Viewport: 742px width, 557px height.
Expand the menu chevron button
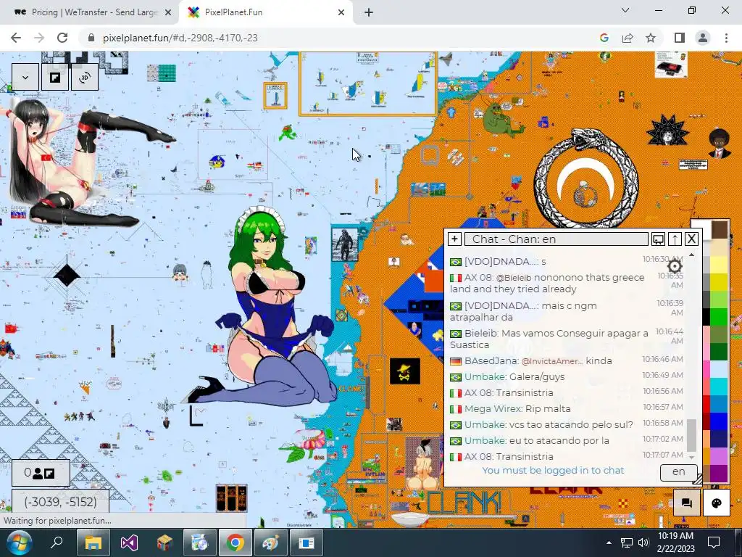click(25, 77)
